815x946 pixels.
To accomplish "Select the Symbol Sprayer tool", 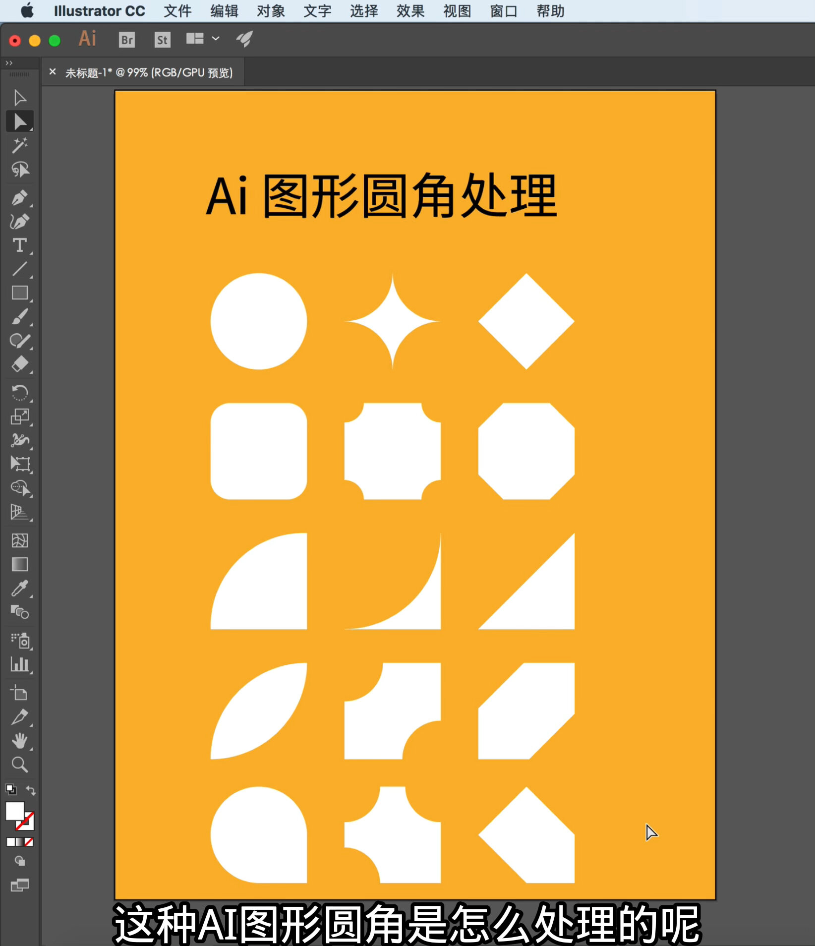I will click(x=20, y=640).
